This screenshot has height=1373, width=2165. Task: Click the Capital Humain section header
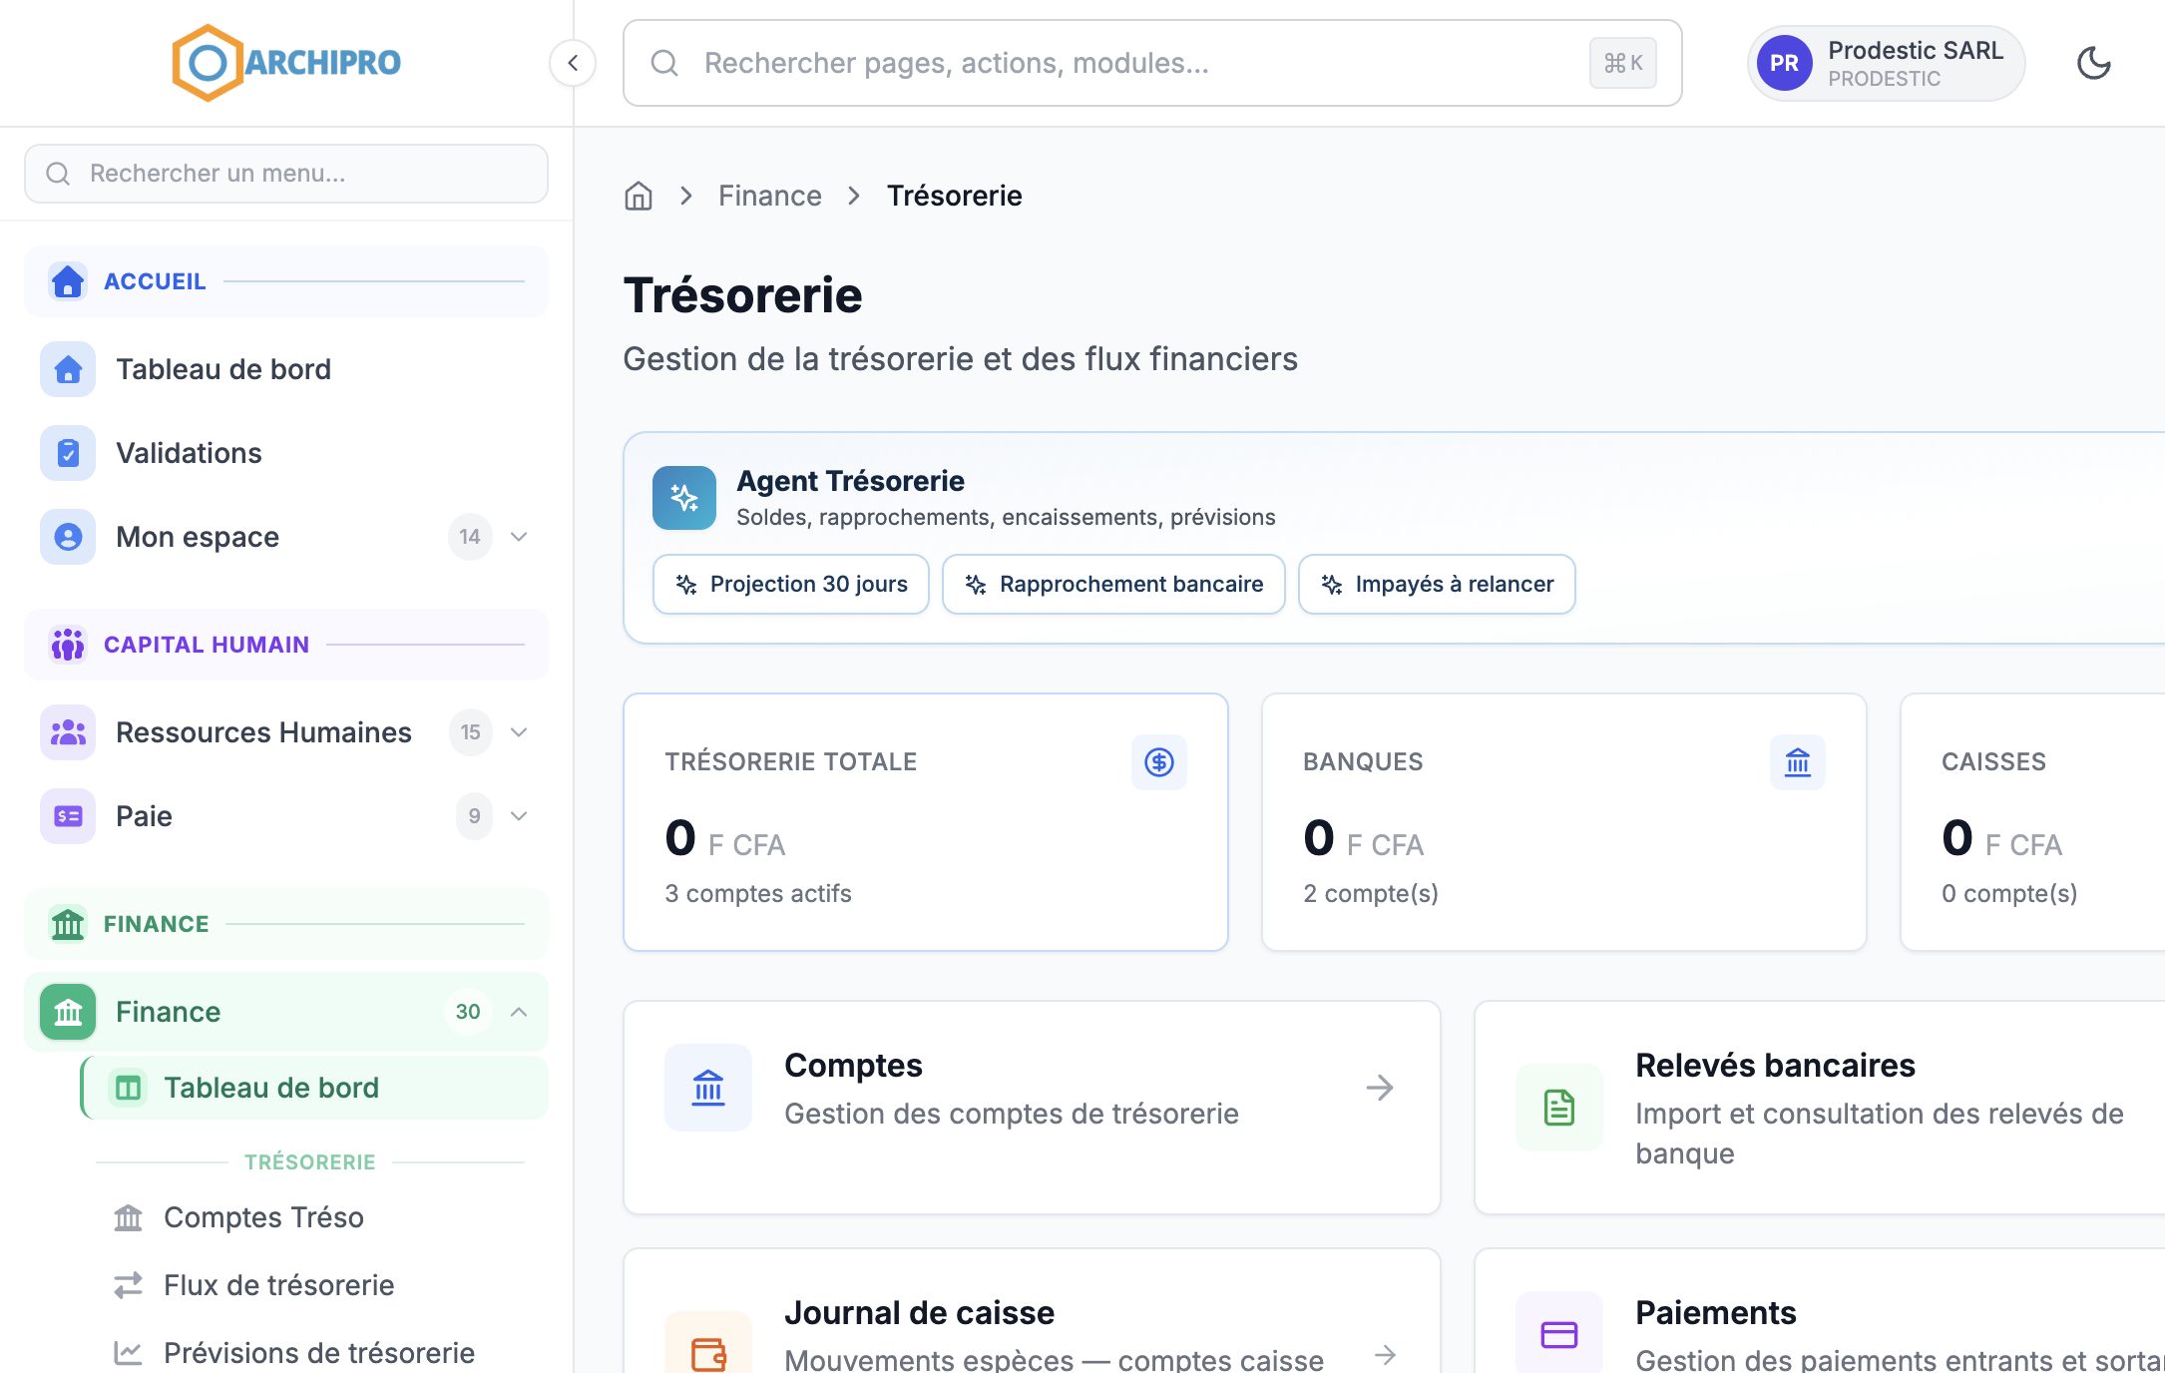pos(286,645)
